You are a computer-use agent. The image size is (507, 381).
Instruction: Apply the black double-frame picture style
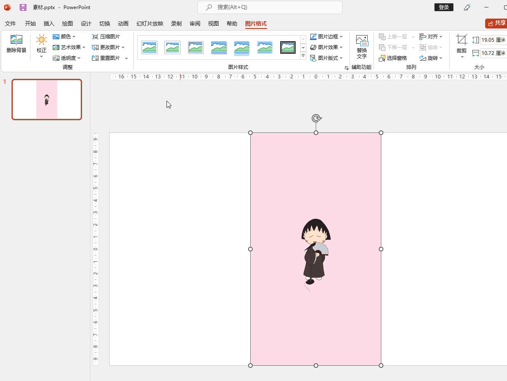pyautogui.click(x=288, y=47)
